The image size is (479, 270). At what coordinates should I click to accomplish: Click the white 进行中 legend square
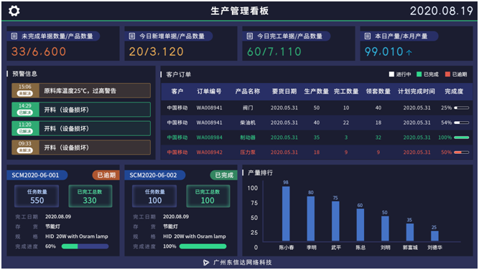(x=391, y=74)
